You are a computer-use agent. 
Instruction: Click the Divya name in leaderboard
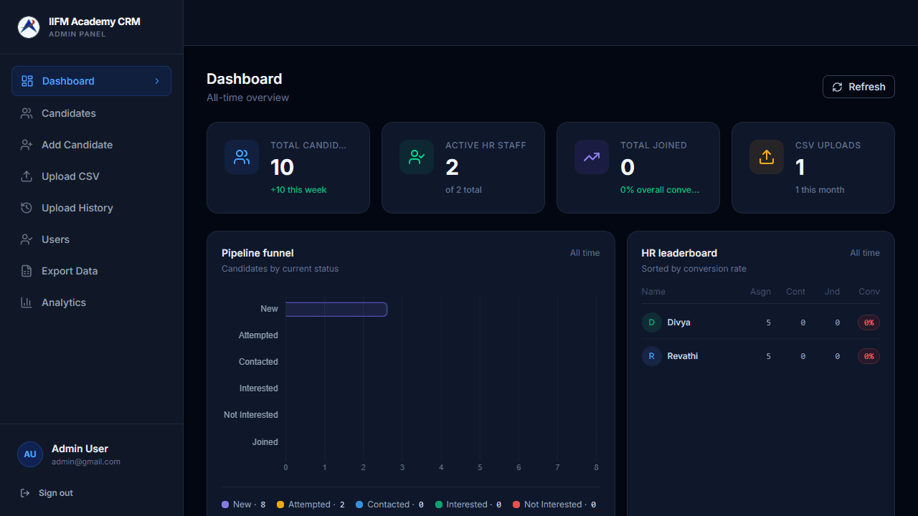tap(678, 322)
